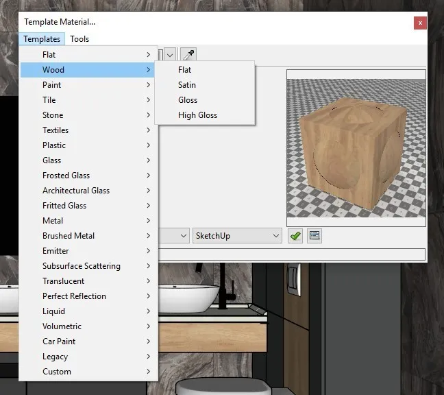
Task: Expand the dropdown arrow beside the eyedropper
Action: (x=169, y=55)
